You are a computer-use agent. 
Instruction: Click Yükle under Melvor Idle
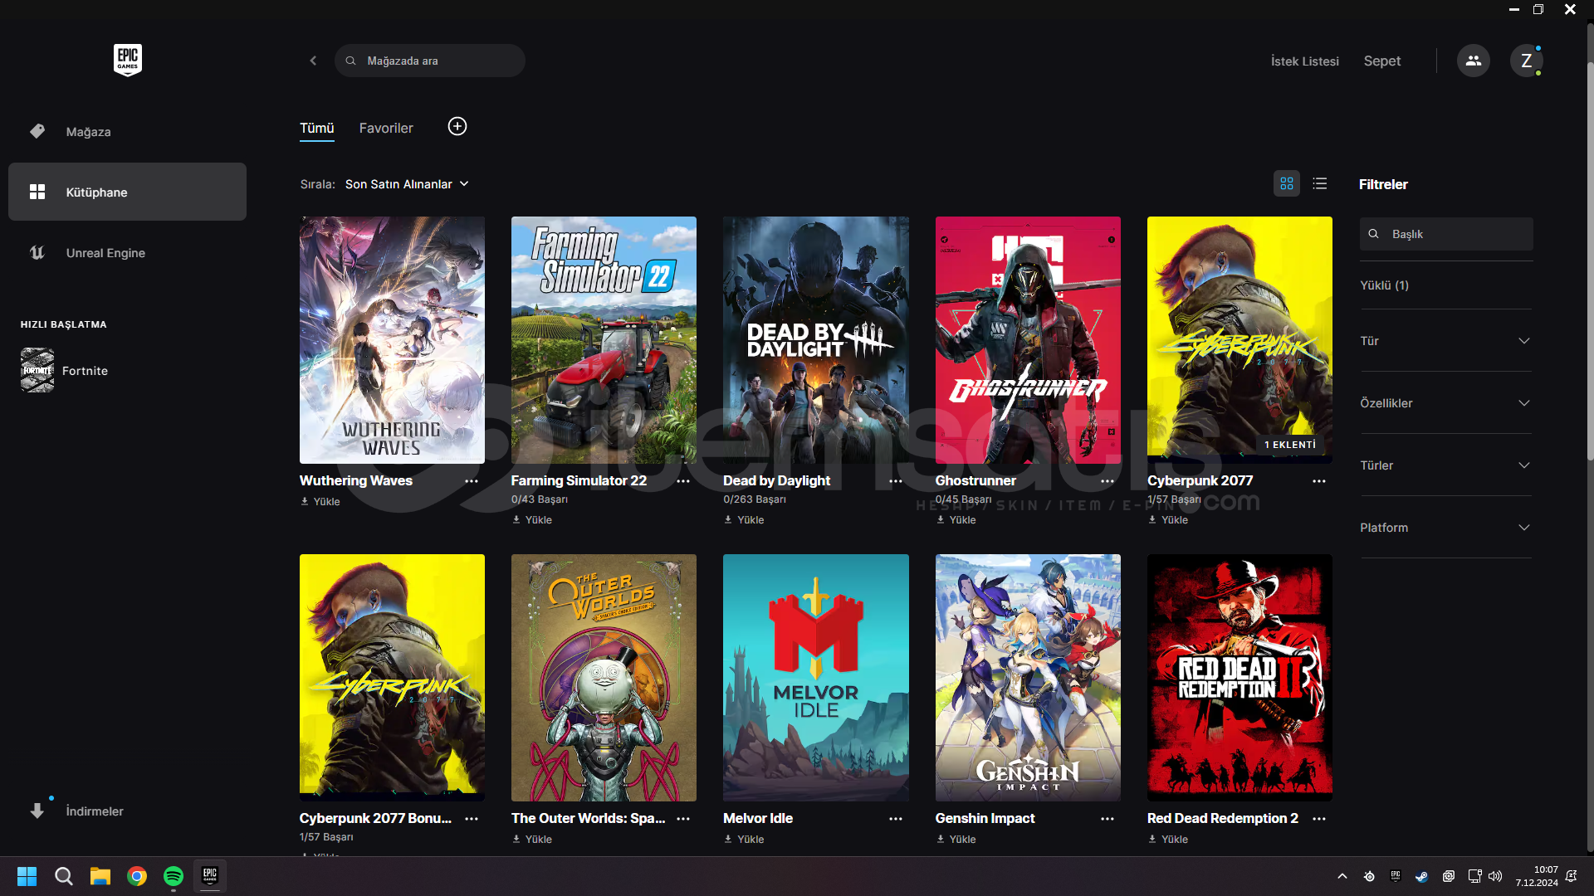(744, 839)
